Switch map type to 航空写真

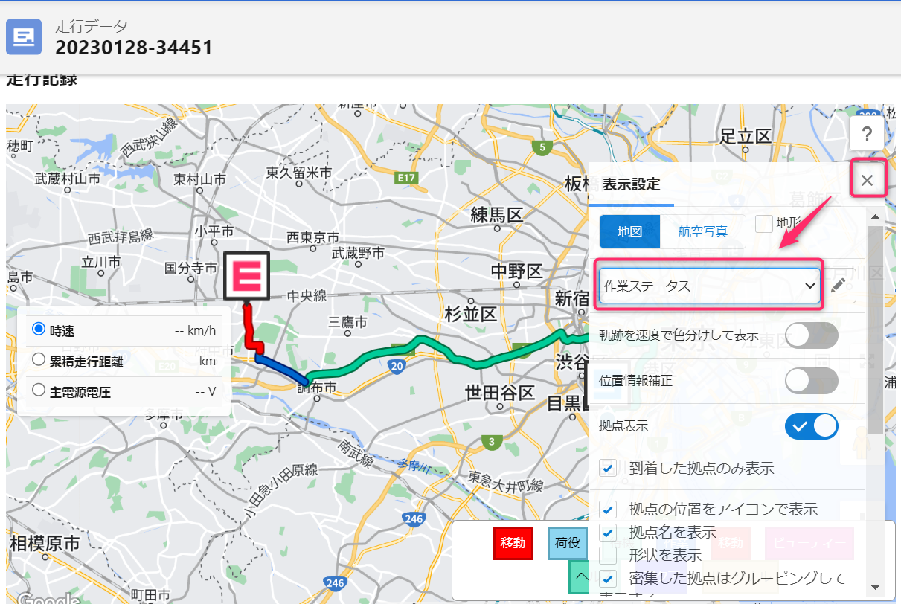pyautogui.click(x=702, y=231)
